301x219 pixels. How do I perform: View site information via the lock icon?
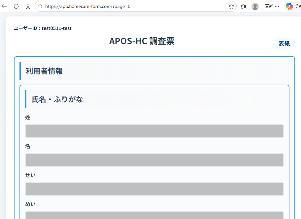(40, 6)
